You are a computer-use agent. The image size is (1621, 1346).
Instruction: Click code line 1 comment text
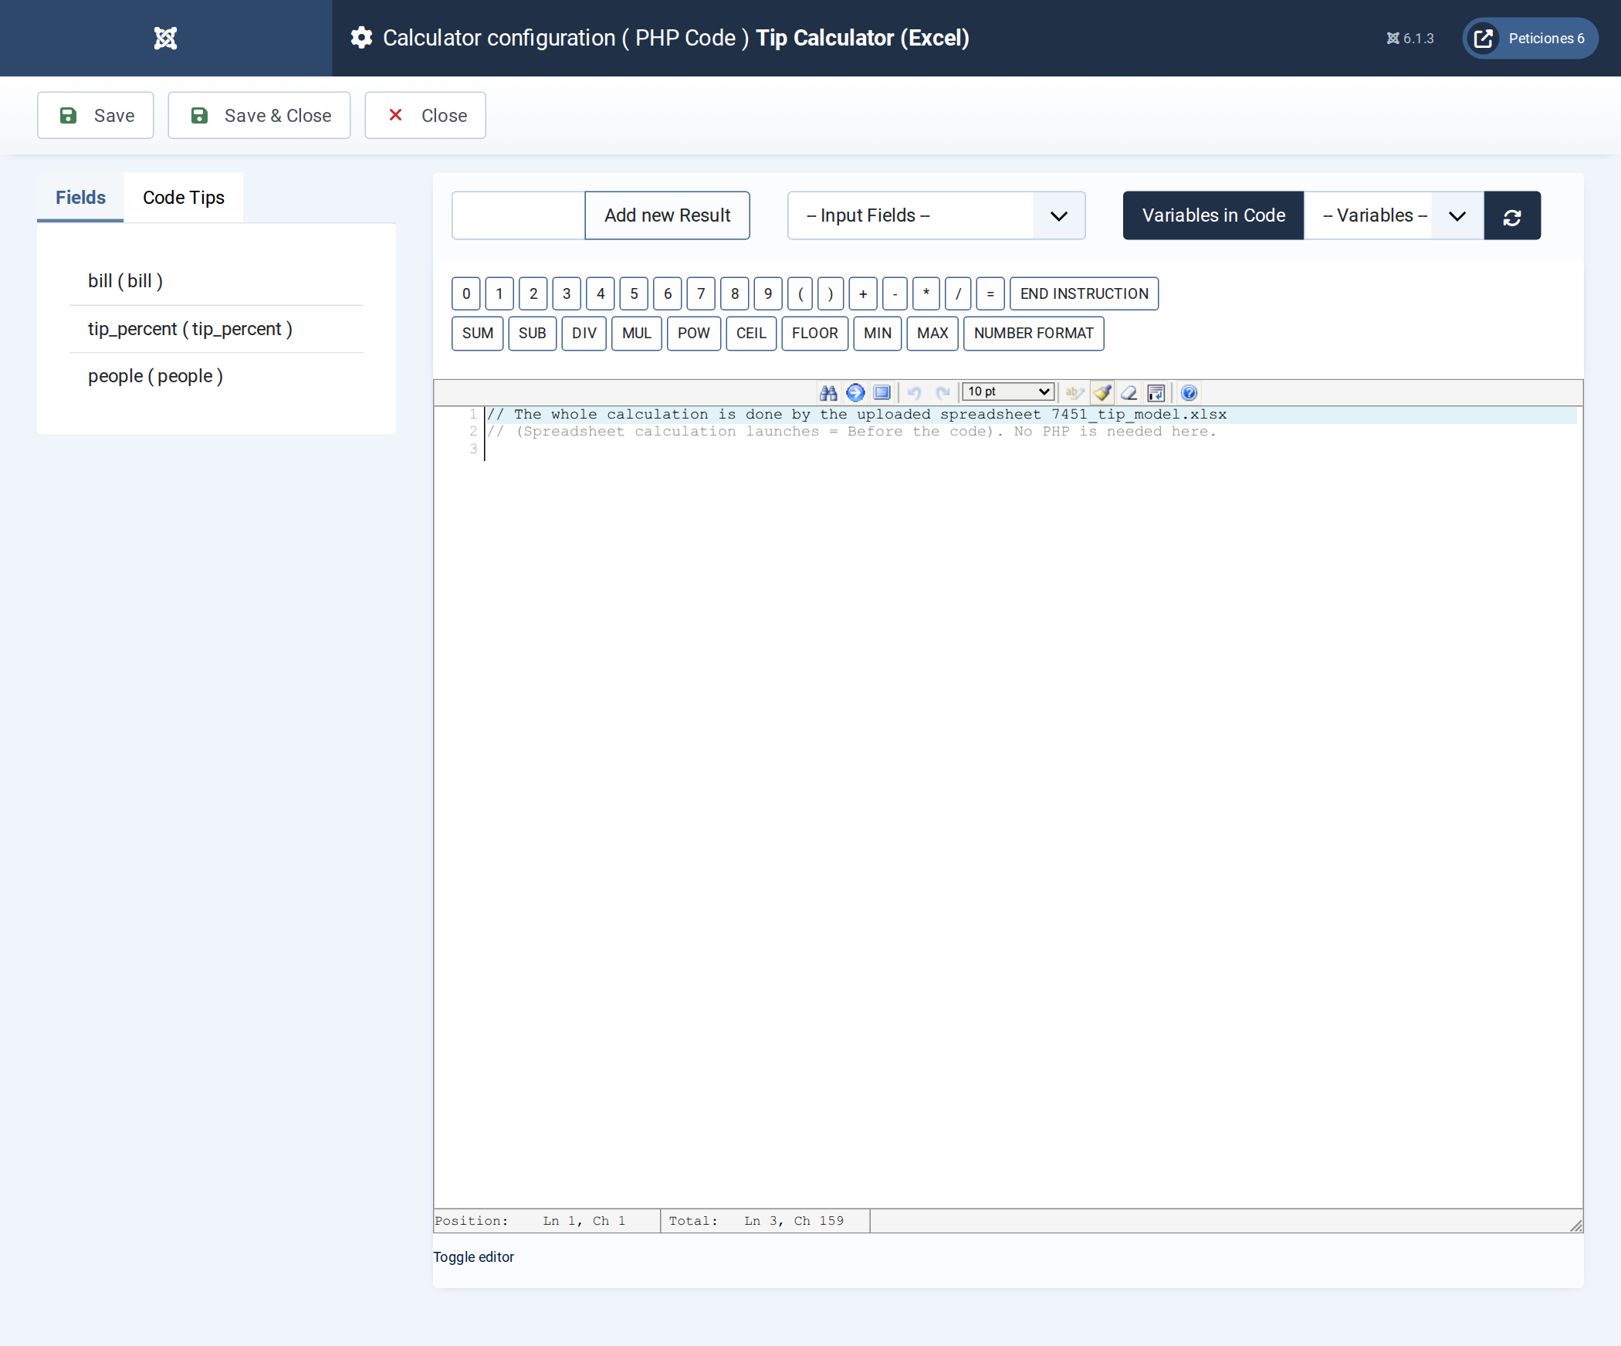click(x=857, y=415)
